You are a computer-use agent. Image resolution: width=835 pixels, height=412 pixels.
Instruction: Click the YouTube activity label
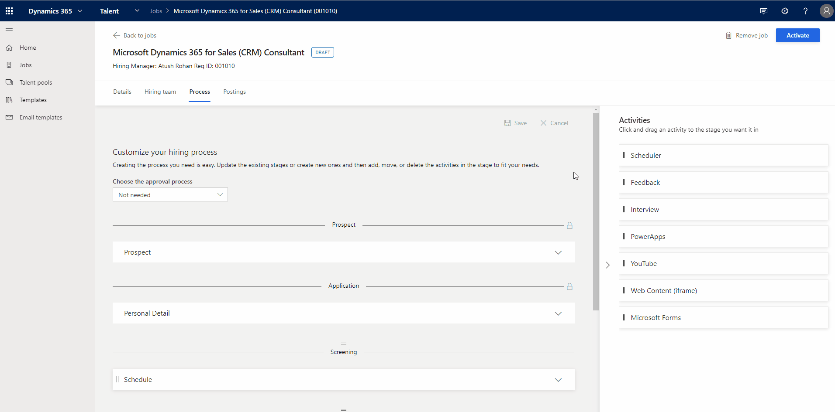click(x=644, y=263)
